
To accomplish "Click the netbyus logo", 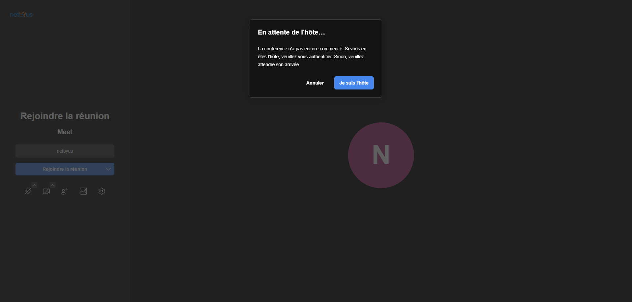I will coord(22,14).
